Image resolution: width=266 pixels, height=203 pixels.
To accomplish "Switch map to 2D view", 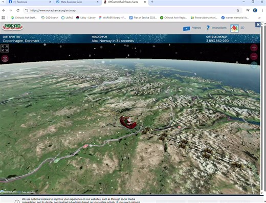I will point(242,28).
